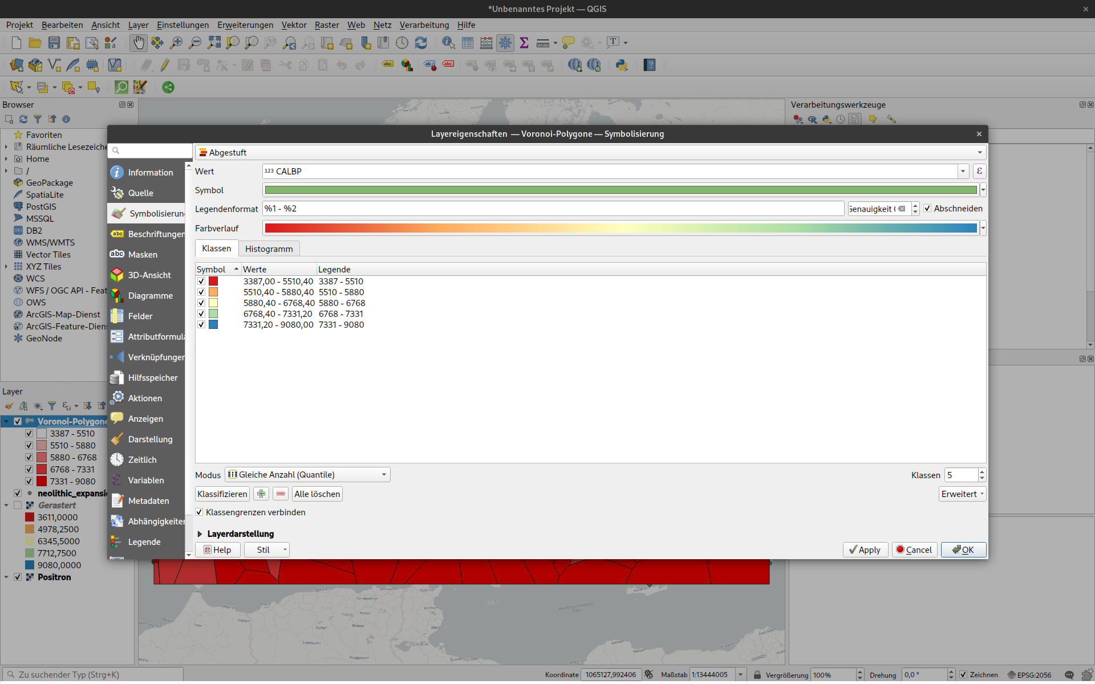Click the green add class plus button
This screenshot has height=684, width=1095.
click(x=261, y=494)
